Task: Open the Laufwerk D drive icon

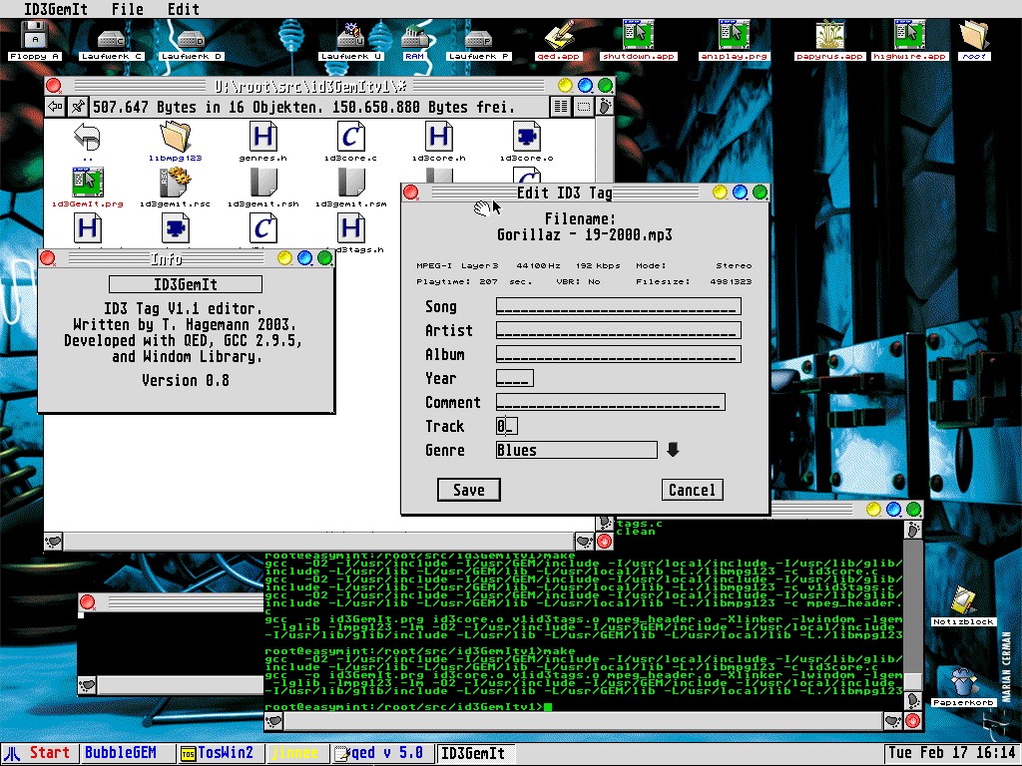Action: click(x=191, y=44)
